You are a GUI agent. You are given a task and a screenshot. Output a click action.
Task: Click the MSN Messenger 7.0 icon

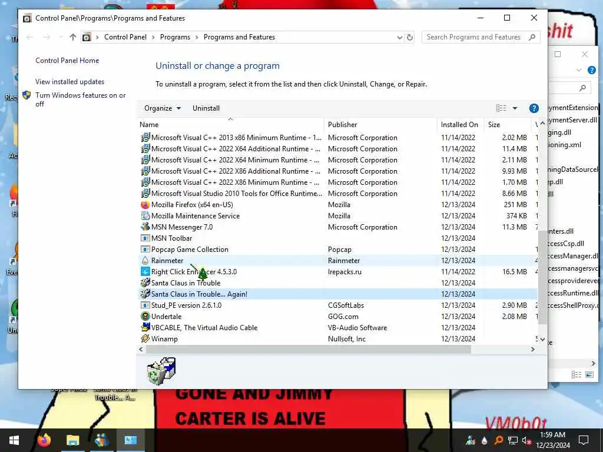(x=145, y=227)
